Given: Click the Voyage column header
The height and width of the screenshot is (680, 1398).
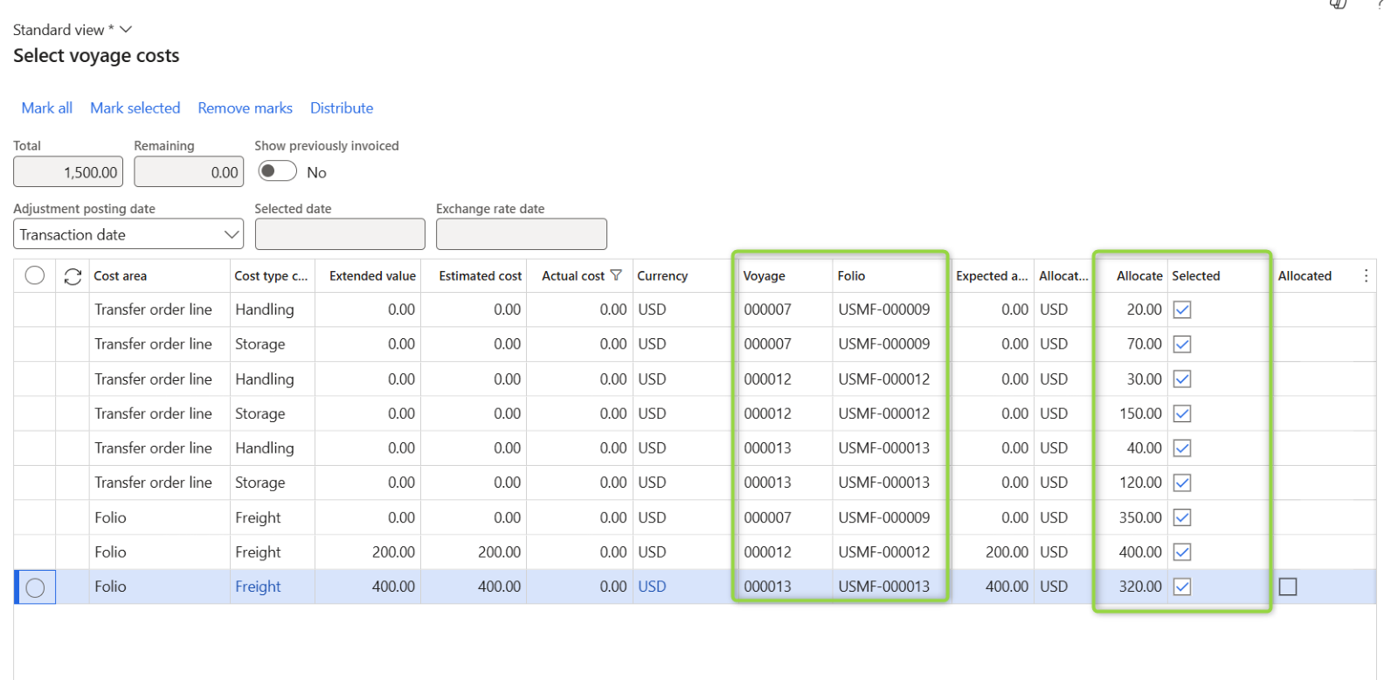Looking at the screenshot, I should (x=765, y=276).
